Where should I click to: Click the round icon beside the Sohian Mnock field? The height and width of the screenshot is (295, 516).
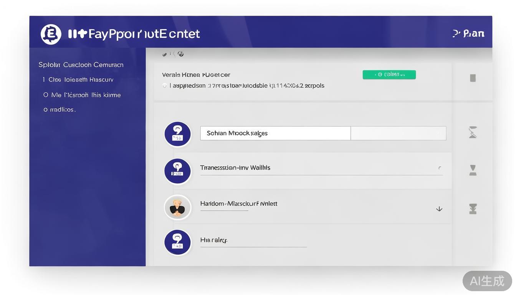coord(177,134)
